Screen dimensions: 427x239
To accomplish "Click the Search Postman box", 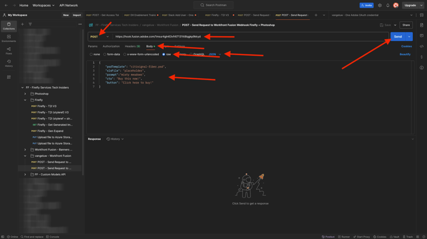I will (213, 5).
